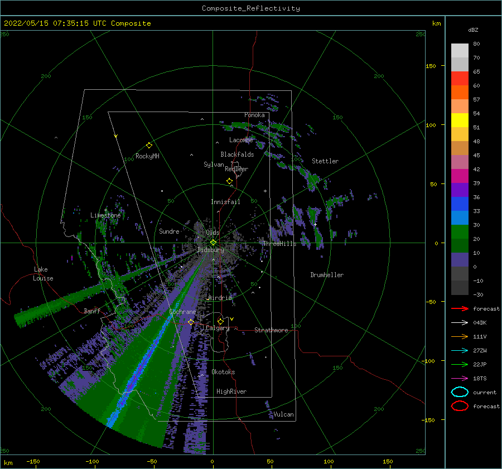Click the white 04DK arrow icon
The height and width of the screenshot is (469, 502).
tap(460, 323)
